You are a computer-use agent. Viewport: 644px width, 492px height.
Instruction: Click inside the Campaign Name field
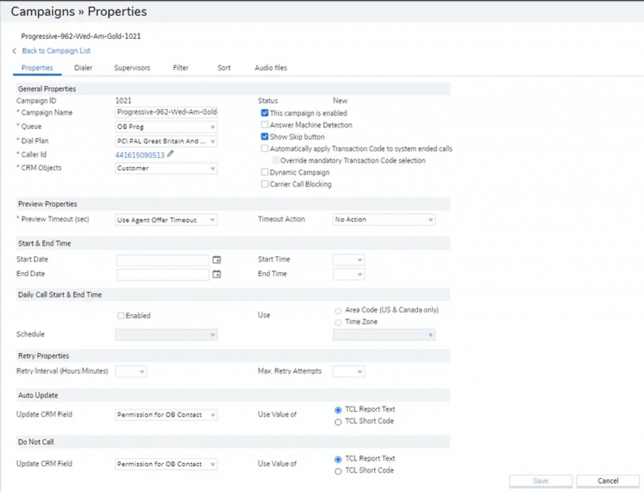pyautogui.click(x=165, y=113)
